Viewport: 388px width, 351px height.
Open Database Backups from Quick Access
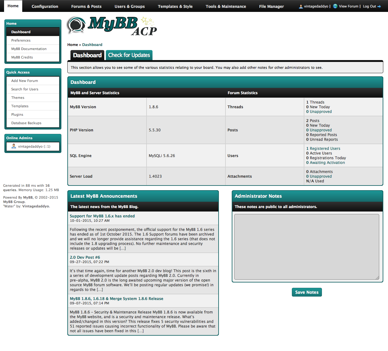[33, 123]
